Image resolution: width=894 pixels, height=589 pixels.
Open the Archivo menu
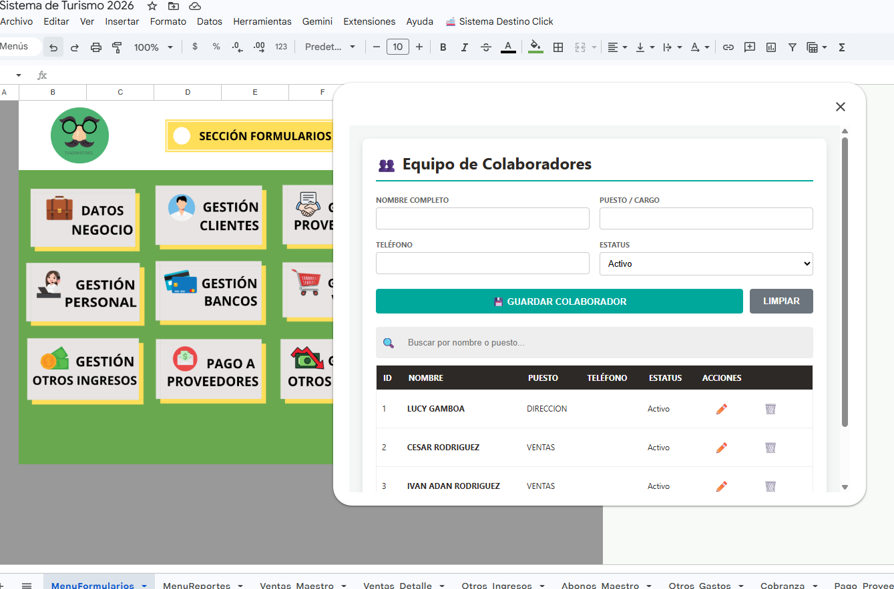pos(16,21)
